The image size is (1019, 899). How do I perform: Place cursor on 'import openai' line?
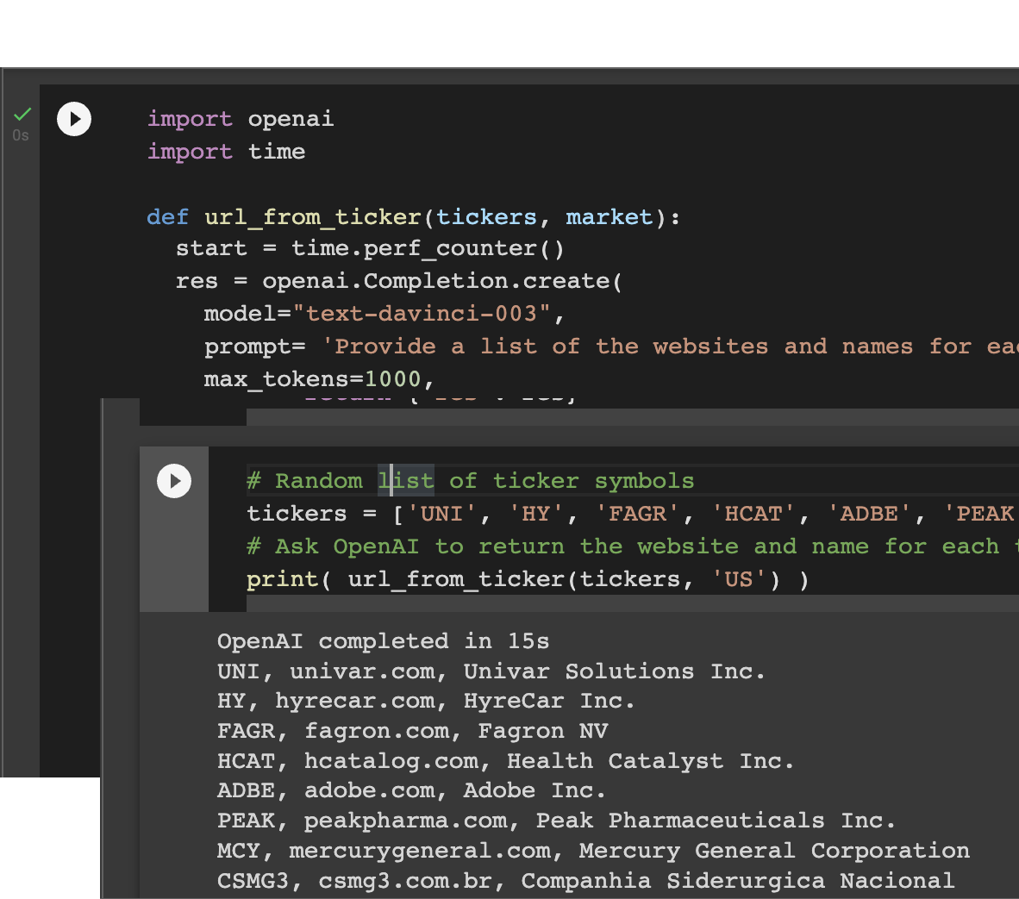[241, 119]
